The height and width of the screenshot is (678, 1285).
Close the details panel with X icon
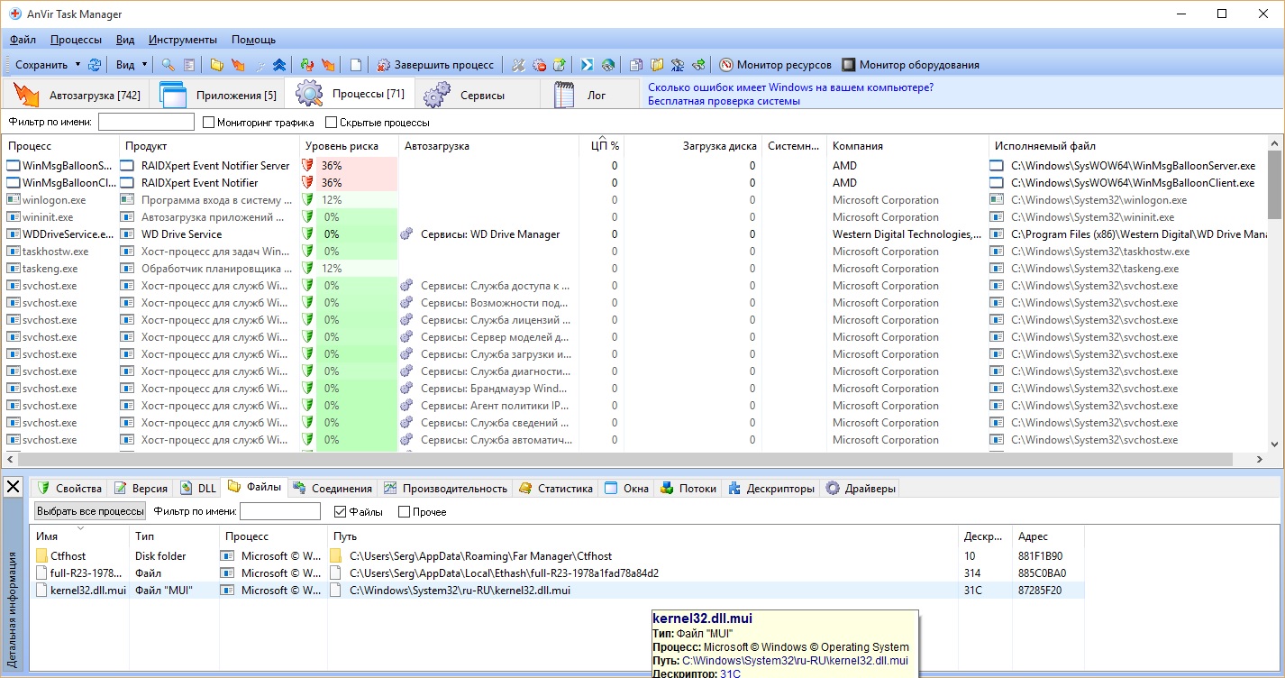[13, 487]
